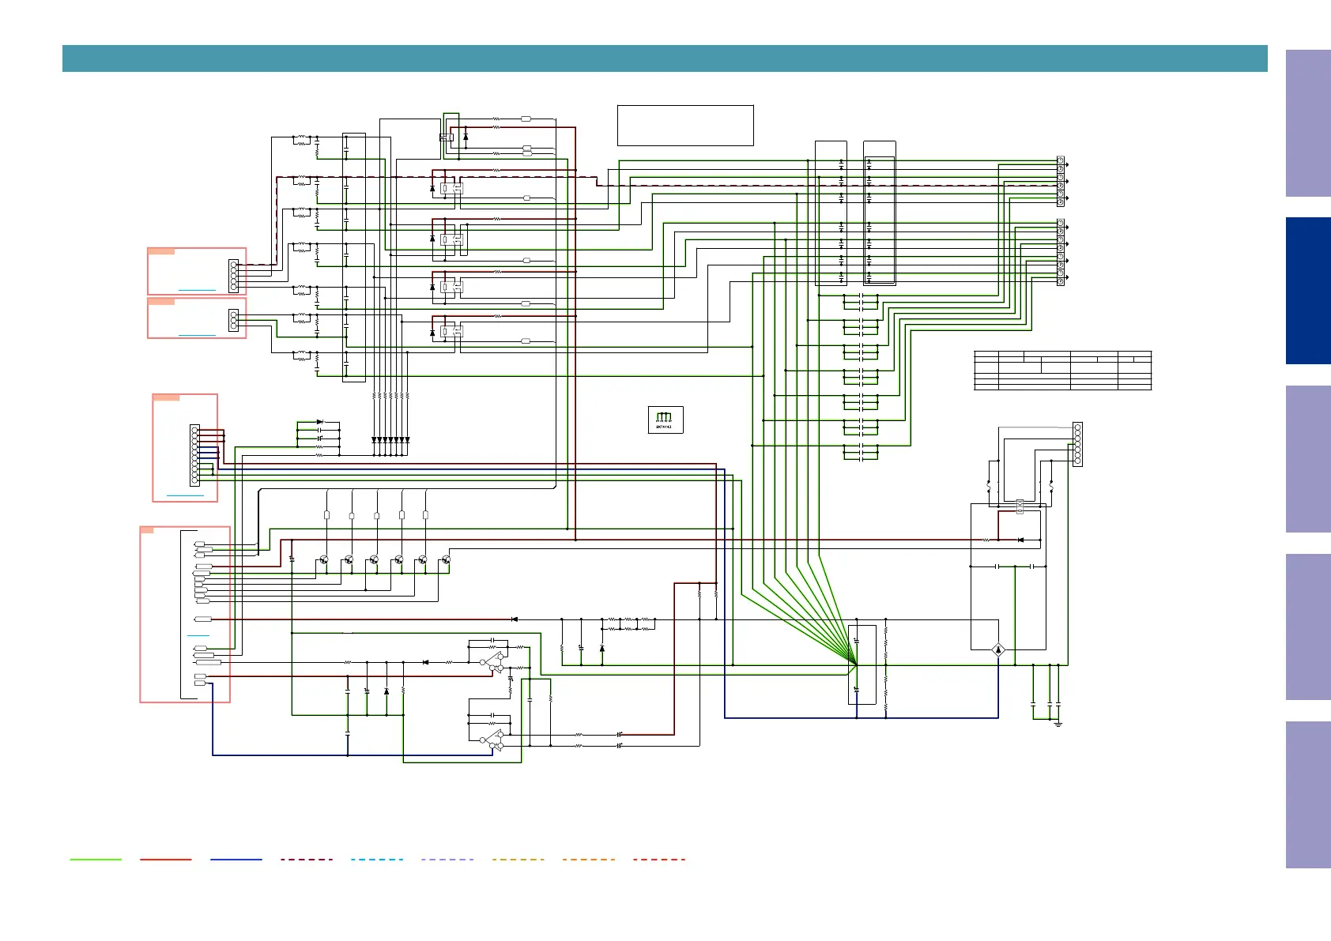The image size is (1331, 941).
Task: Click the teal header bar at the top
Action: tap(665, 58)
